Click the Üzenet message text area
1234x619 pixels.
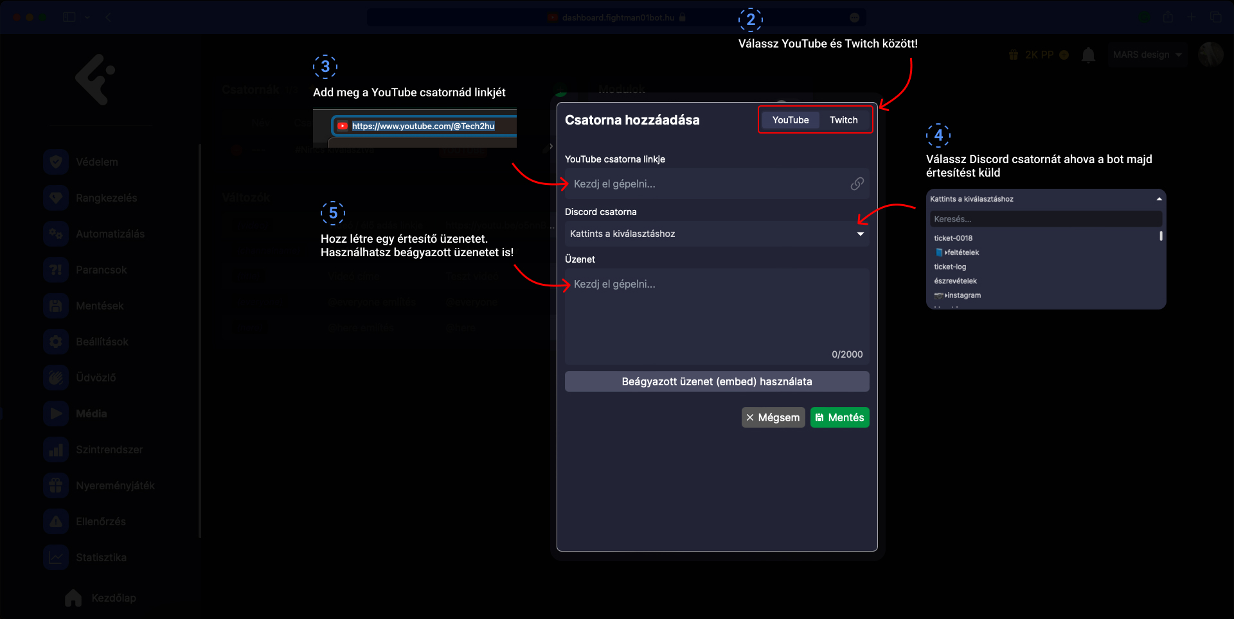(717, 315)
